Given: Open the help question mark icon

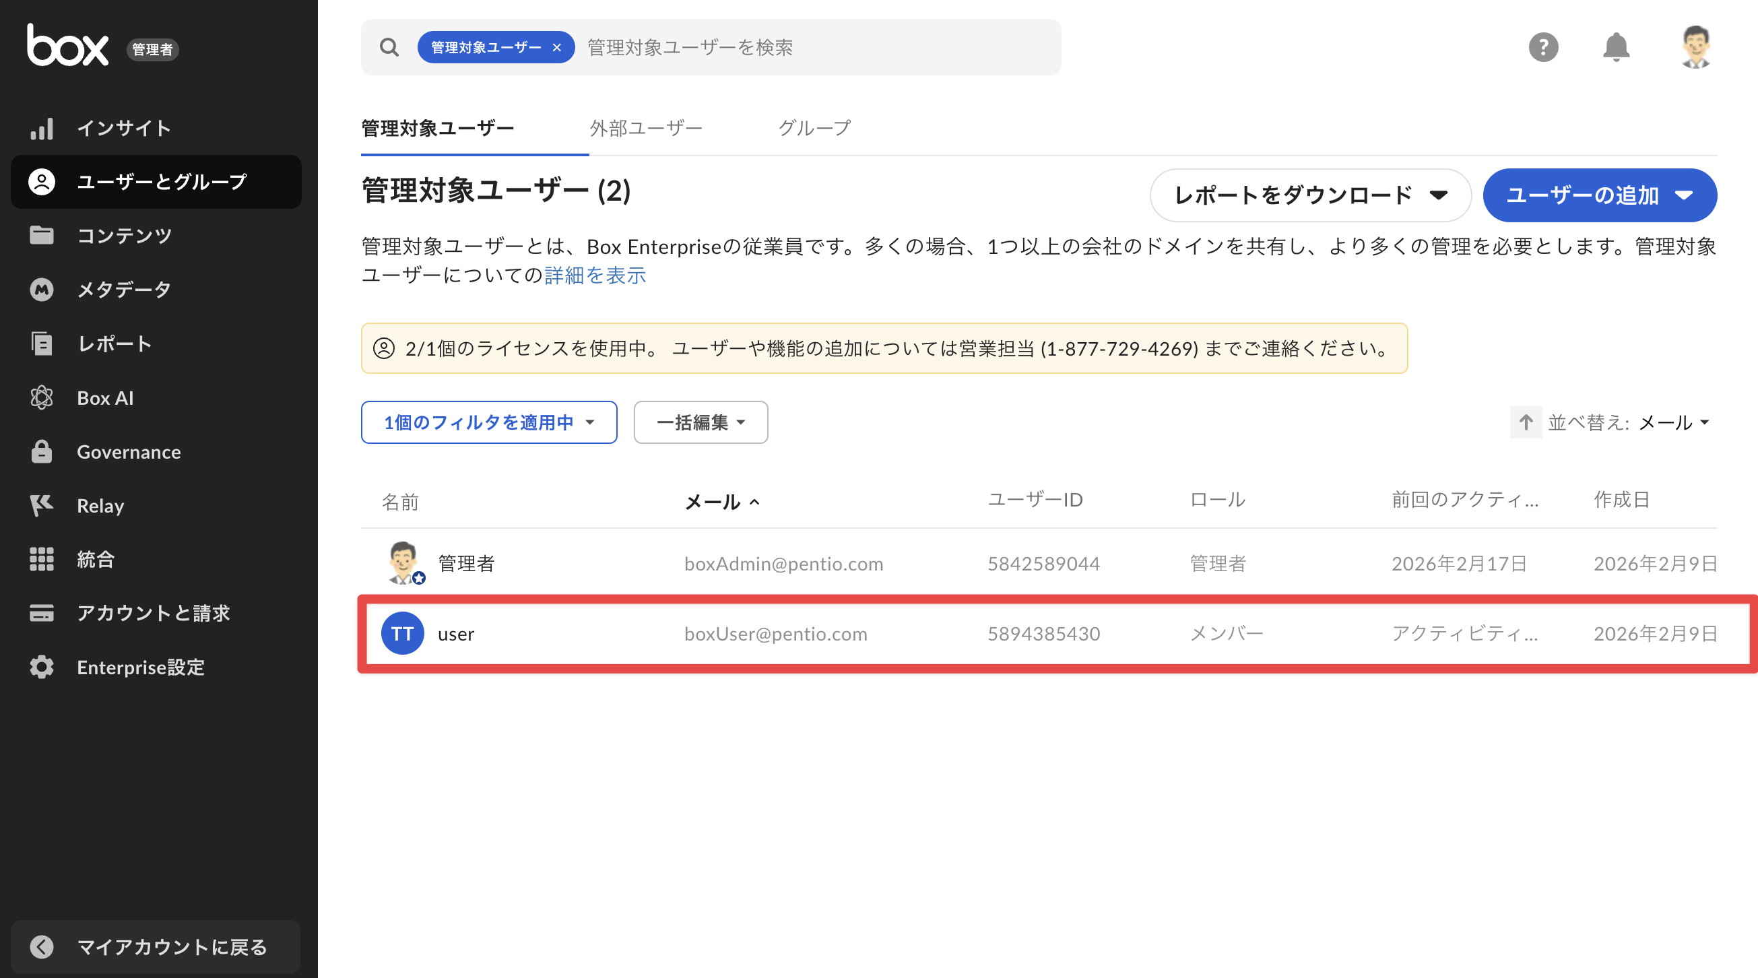Looking at the screenshot, I should tap(1543, 47).
